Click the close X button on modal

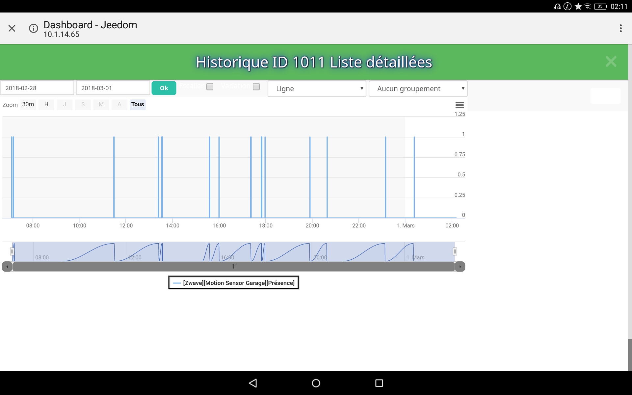click(x=611, y=62)
